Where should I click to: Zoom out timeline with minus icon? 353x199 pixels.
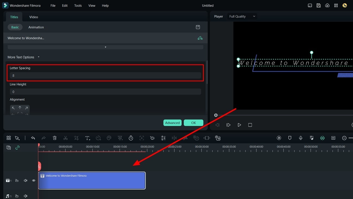tap(344, 138)
